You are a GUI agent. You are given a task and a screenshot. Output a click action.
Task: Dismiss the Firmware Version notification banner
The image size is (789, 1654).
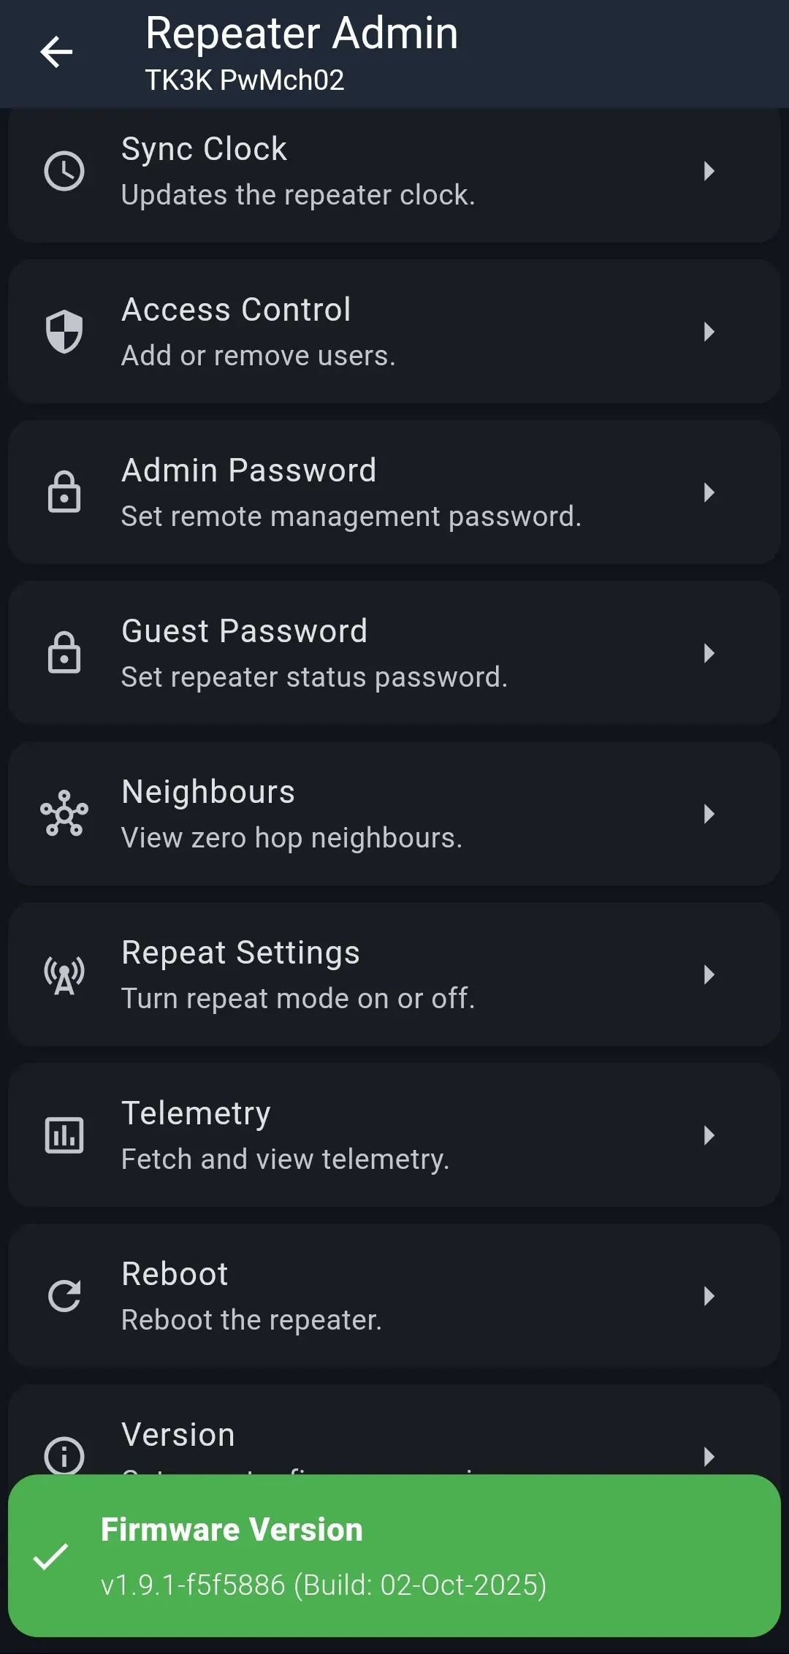(x=394, y=1556)
